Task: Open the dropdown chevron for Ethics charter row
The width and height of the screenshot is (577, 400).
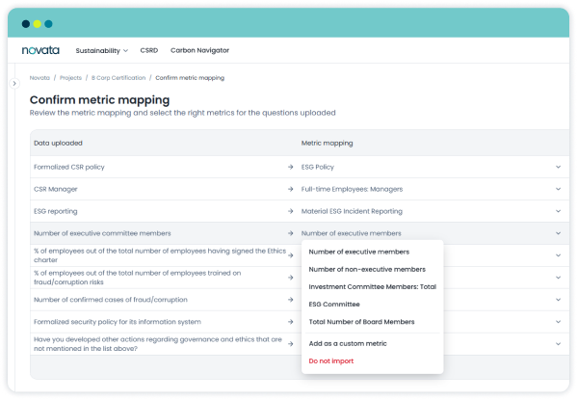Action: [559, 255]
